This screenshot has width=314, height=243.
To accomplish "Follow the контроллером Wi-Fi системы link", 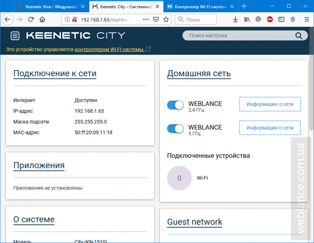I will click(109, 49).
